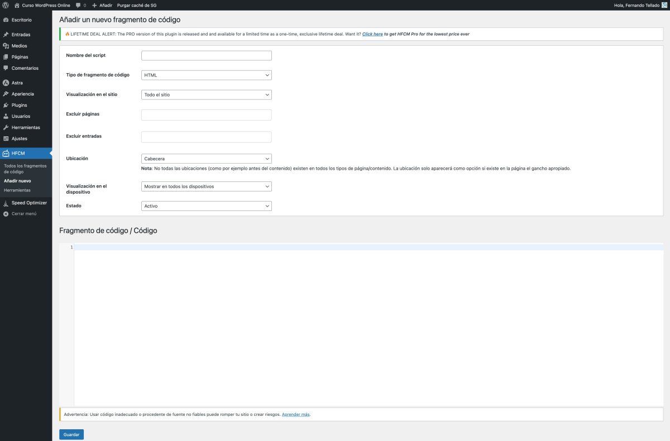The height and width of the screenshot is (441, 670).
Task: Select the Entradas pin icon
Action: (x=7, y=34)
